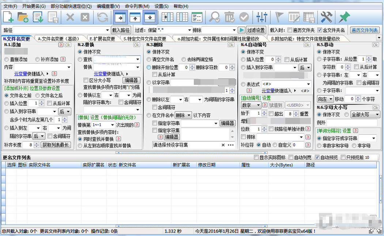The width and height of the screenshot is (384, 236).
Task: Open the hammer and wrench tools icon
Action: point(327,17)
